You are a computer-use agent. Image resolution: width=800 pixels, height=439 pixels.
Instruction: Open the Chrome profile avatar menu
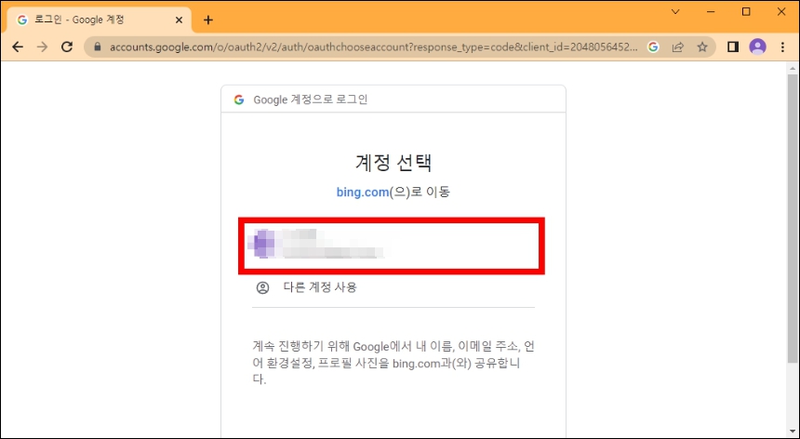click(757, 47)
